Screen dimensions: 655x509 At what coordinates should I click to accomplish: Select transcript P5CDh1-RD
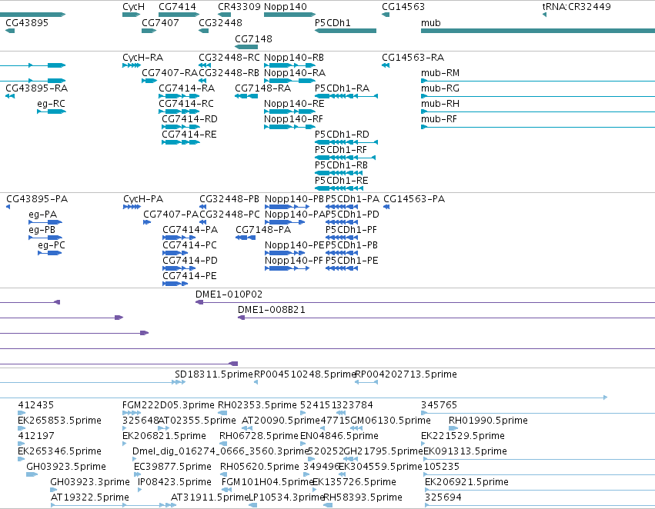[x=346, y=142]
